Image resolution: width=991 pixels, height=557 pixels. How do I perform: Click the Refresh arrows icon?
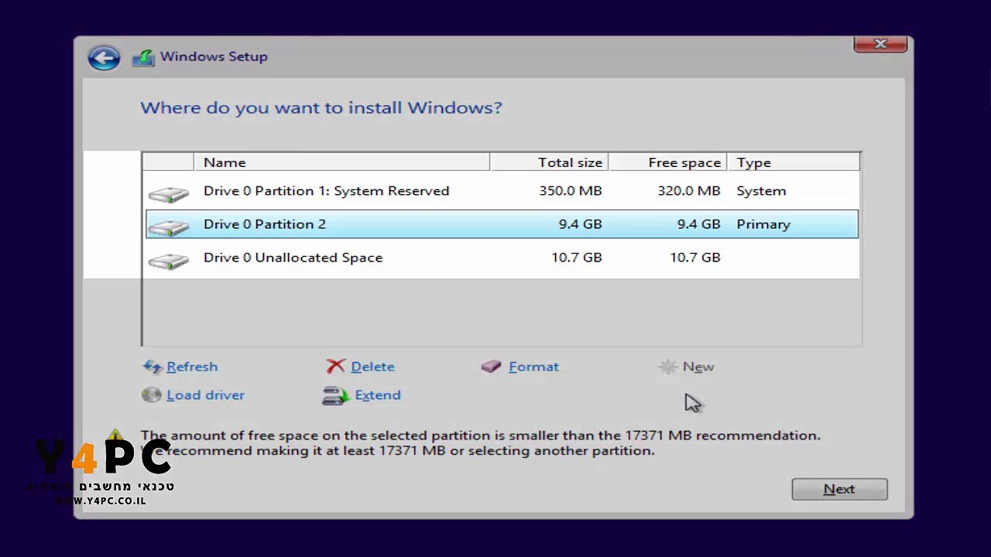point(153,367)
